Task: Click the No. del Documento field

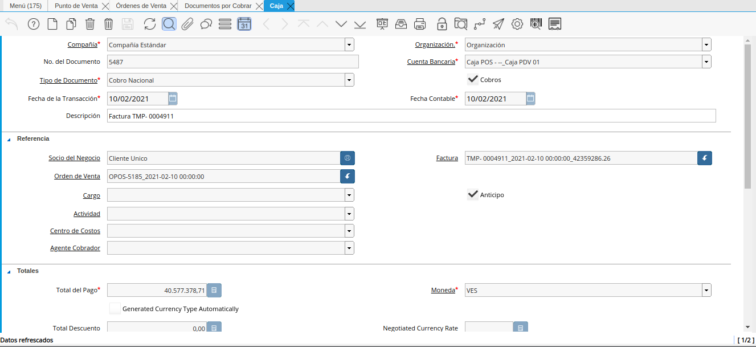Action: (x=233, y=62)
